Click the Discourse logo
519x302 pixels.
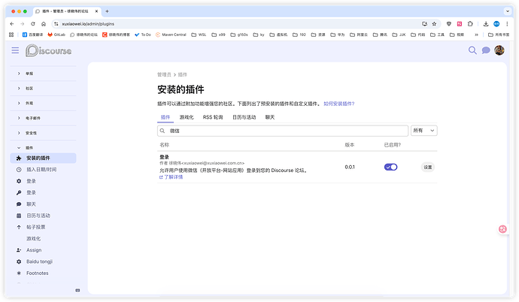48,50
